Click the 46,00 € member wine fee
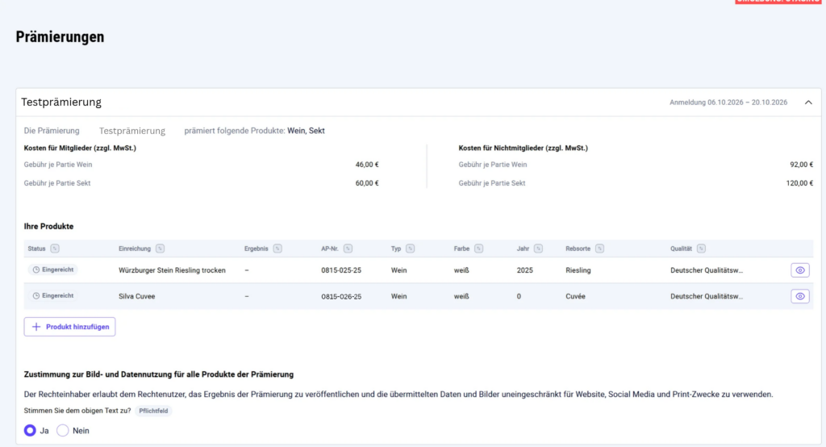This screenshot has height=447, width=826. click(x=367, y=165)
